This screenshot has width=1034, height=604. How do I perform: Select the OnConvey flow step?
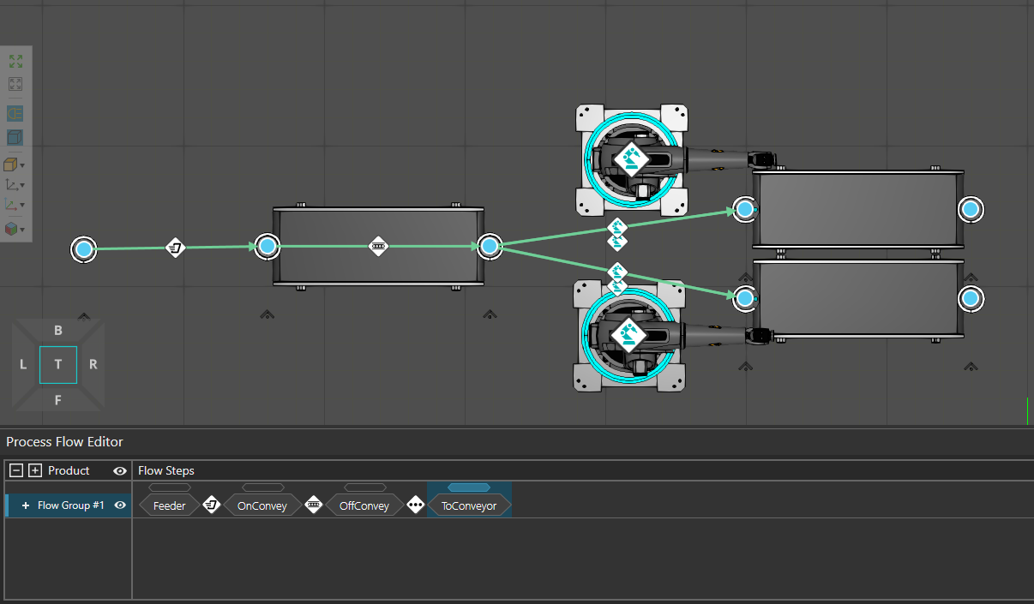pos(262,505)
